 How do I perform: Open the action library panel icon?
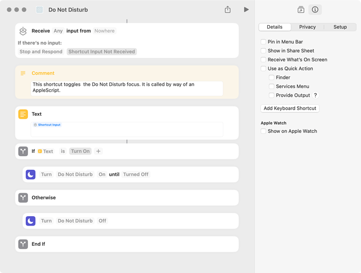click(301, 10)
